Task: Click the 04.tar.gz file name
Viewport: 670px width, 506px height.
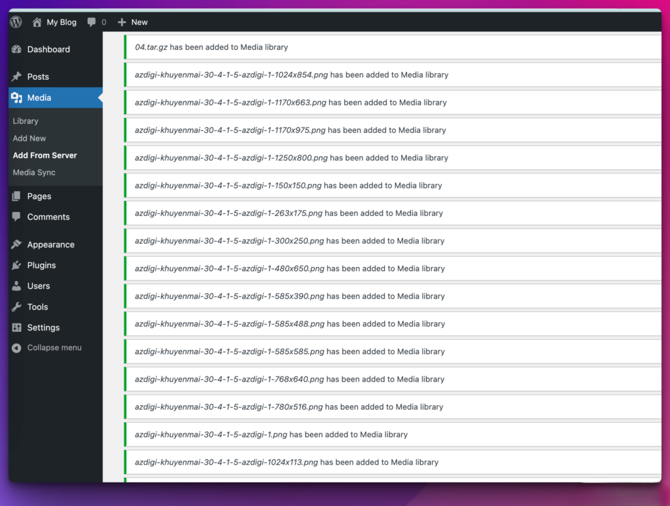Action: pyautogui.click(x=152, y=47)
